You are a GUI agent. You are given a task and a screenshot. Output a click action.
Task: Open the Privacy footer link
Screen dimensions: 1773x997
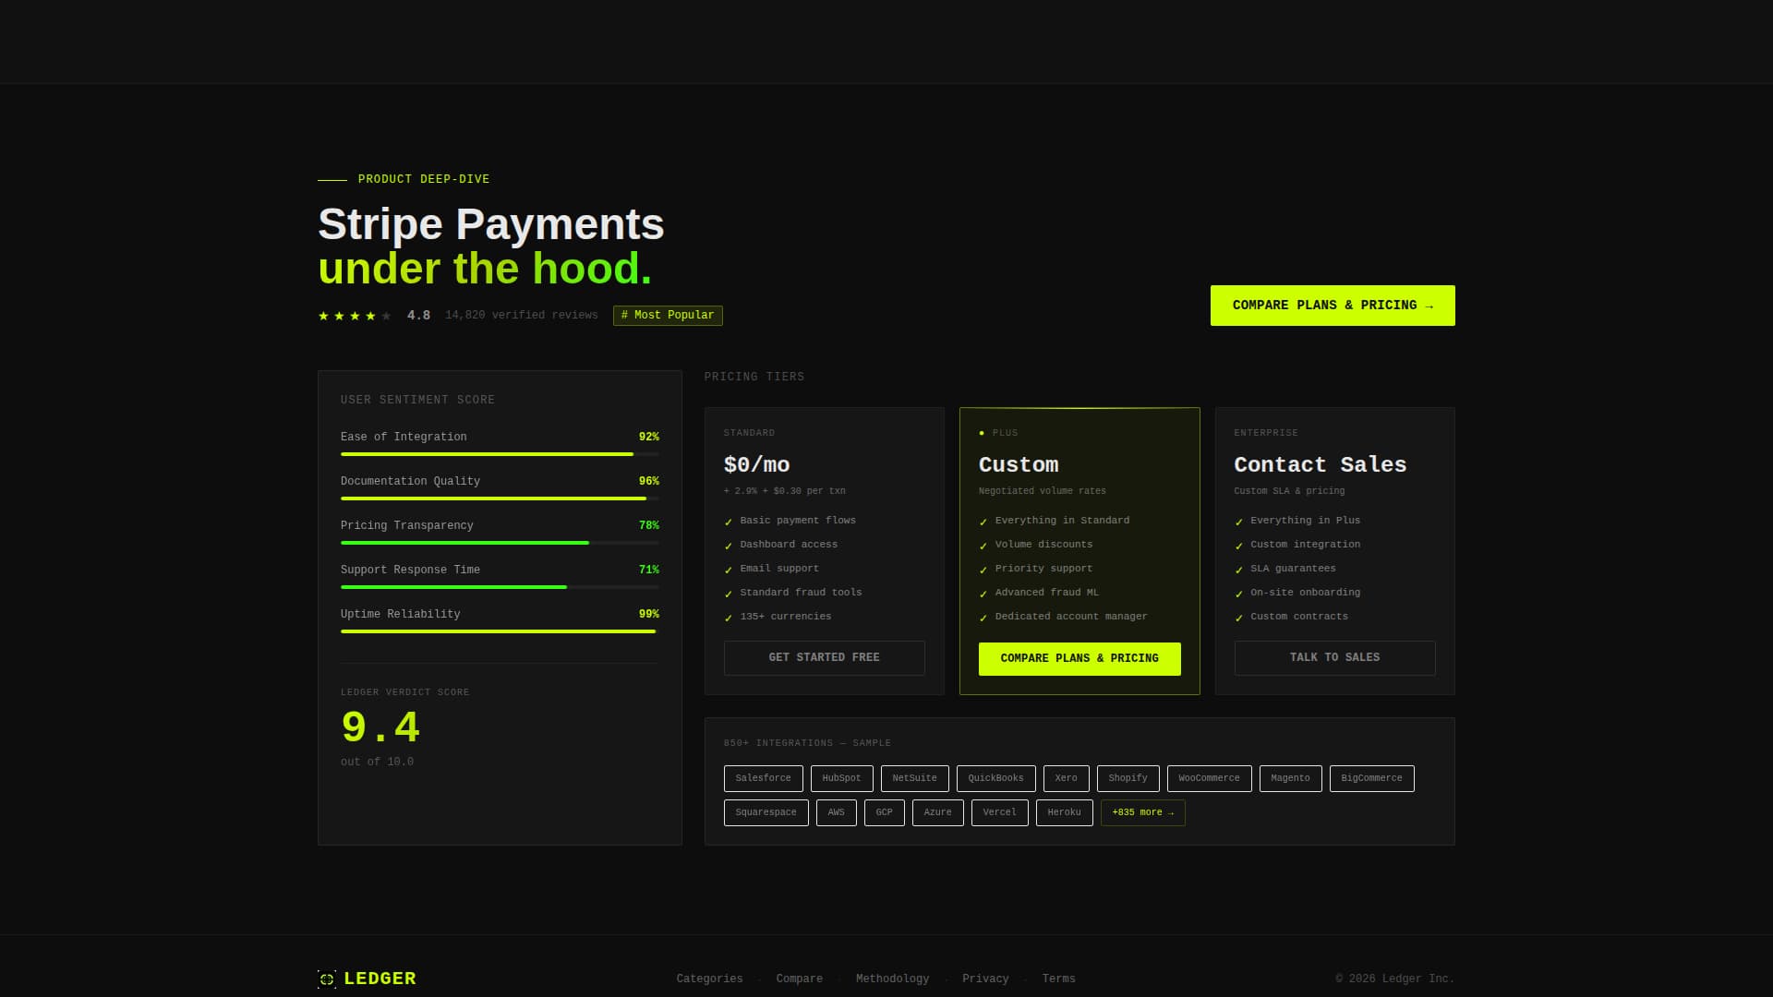pyautogui.click(x=985, y=979)
